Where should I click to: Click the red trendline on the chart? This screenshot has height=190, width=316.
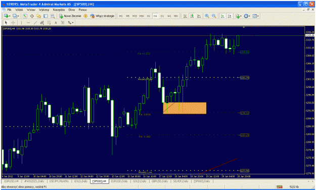218,166
